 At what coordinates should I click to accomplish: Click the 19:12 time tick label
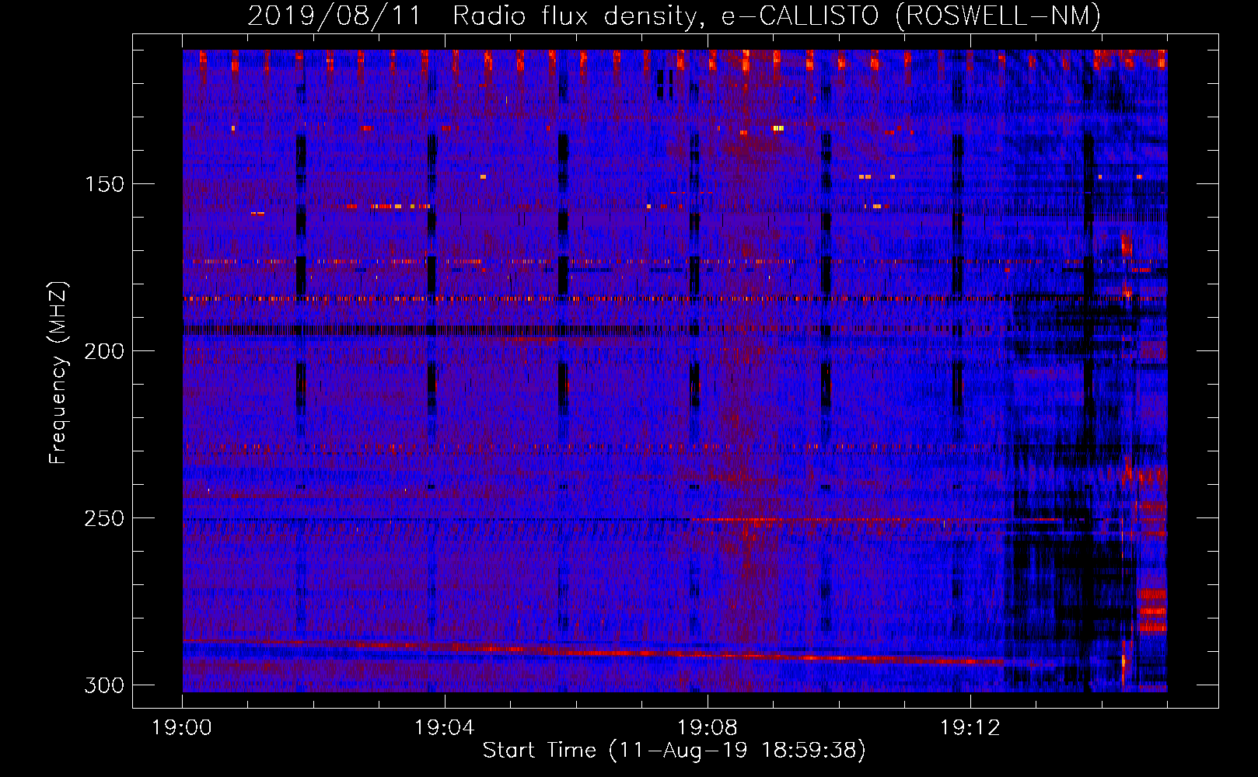click(x=970, y=728)
